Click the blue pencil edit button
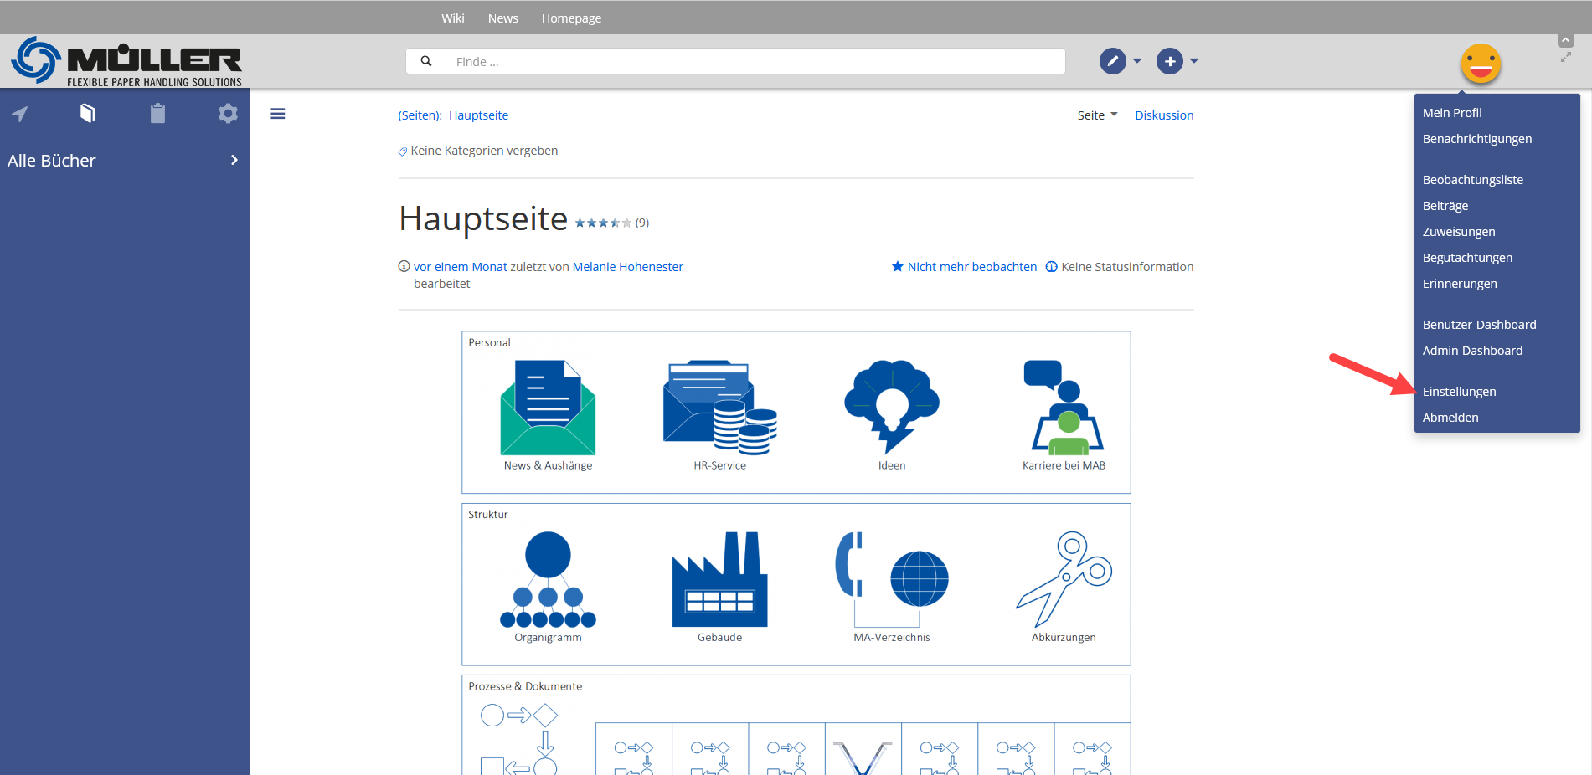 click(x=1112, y=61)
